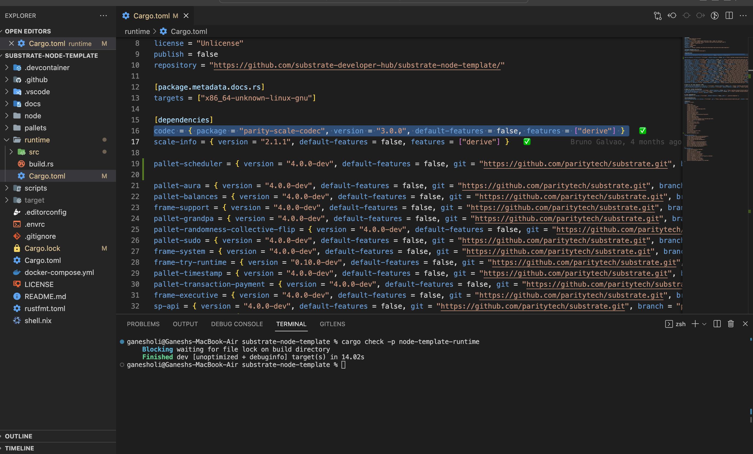Select Cargo.toml inside runtime folder

(x=58, y=176)
